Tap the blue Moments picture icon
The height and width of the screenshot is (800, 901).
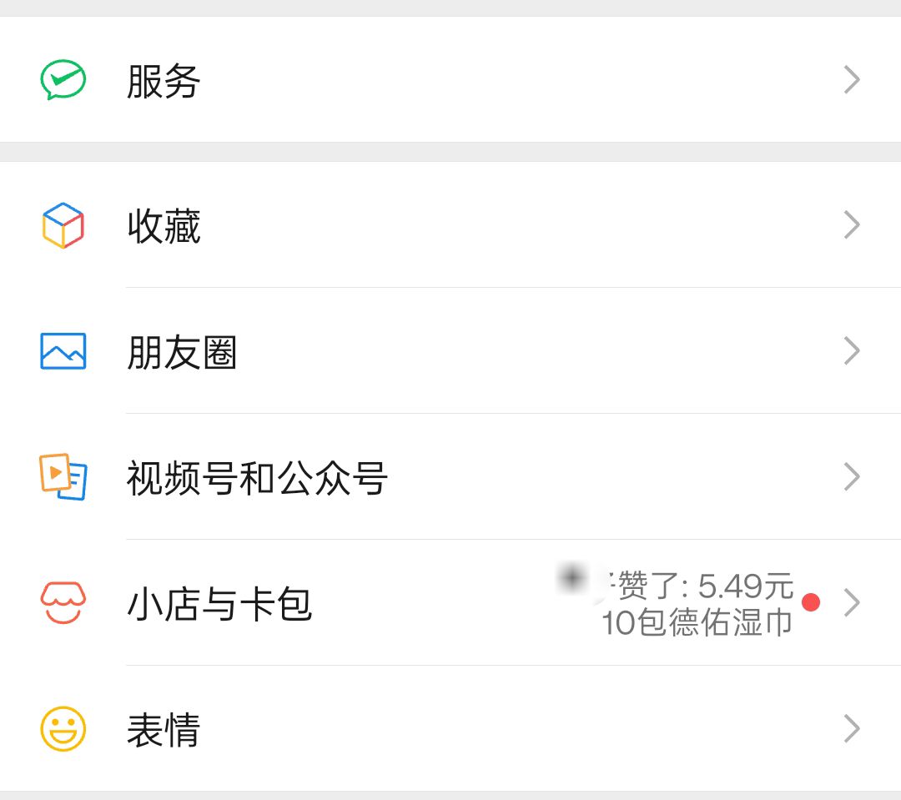click(x=63, y=351)
